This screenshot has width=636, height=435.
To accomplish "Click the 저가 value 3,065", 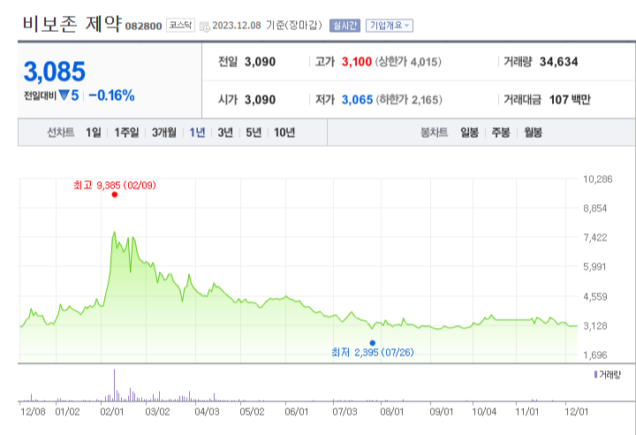I will (x=357, y=100).
